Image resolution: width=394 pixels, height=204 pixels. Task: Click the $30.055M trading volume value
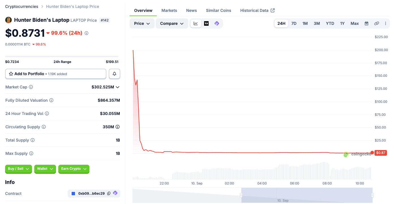[110, 114]
